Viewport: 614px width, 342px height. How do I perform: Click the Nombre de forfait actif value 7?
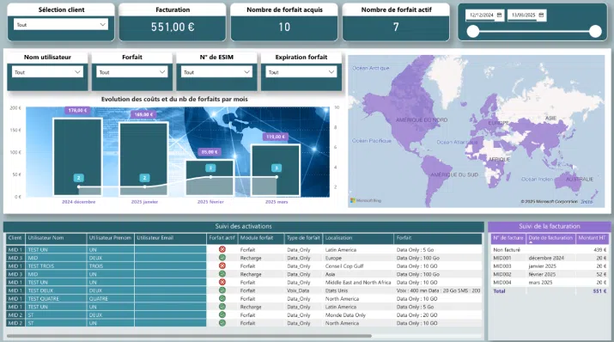(396, 27)
